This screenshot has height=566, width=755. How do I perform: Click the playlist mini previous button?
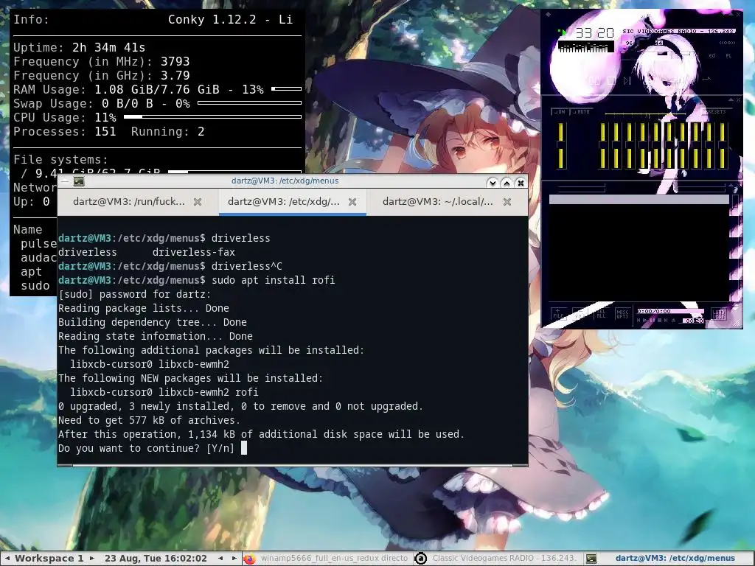click(639, 320)
